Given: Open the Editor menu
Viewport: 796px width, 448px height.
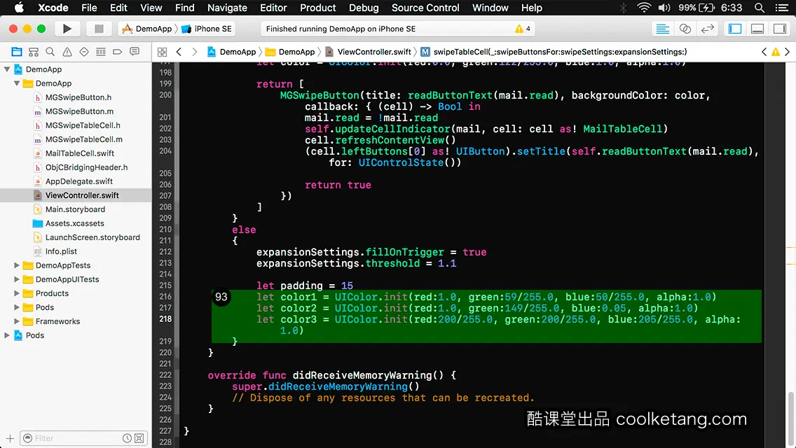Looking at the screenshot, I should point(273,8).
